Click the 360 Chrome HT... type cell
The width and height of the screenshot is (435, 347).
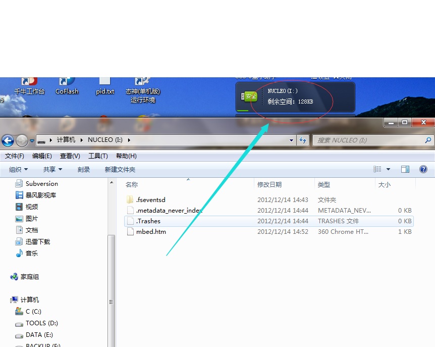coord(343,231)
